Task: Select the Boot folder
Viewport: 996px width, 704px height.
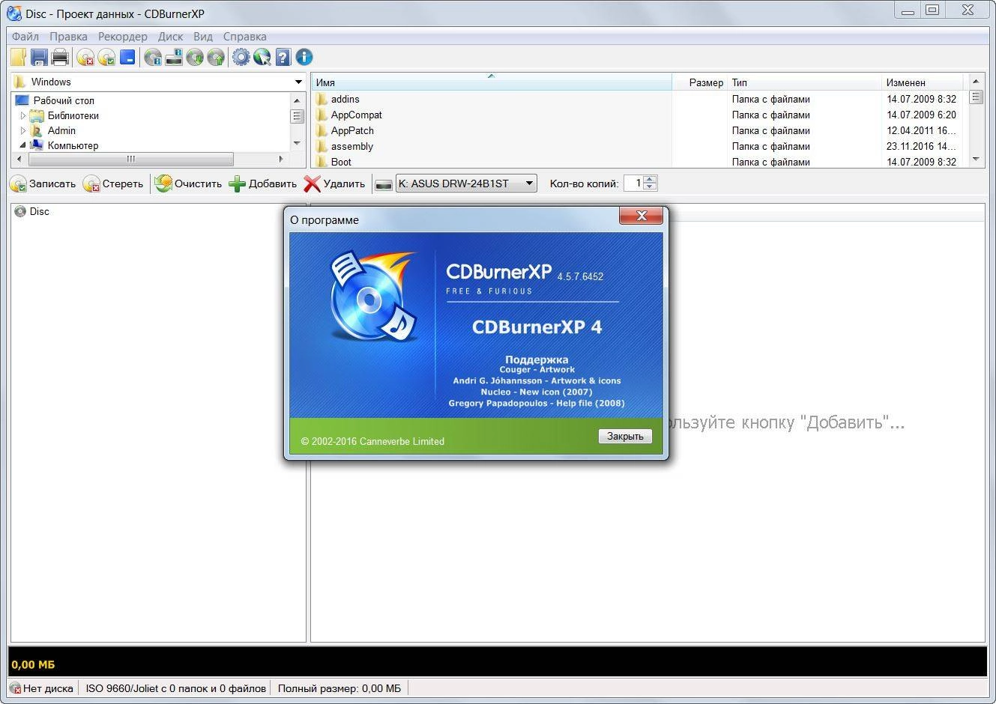Action: pos(341,162)
